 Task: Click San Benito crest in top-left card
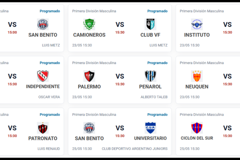[43, 24]
